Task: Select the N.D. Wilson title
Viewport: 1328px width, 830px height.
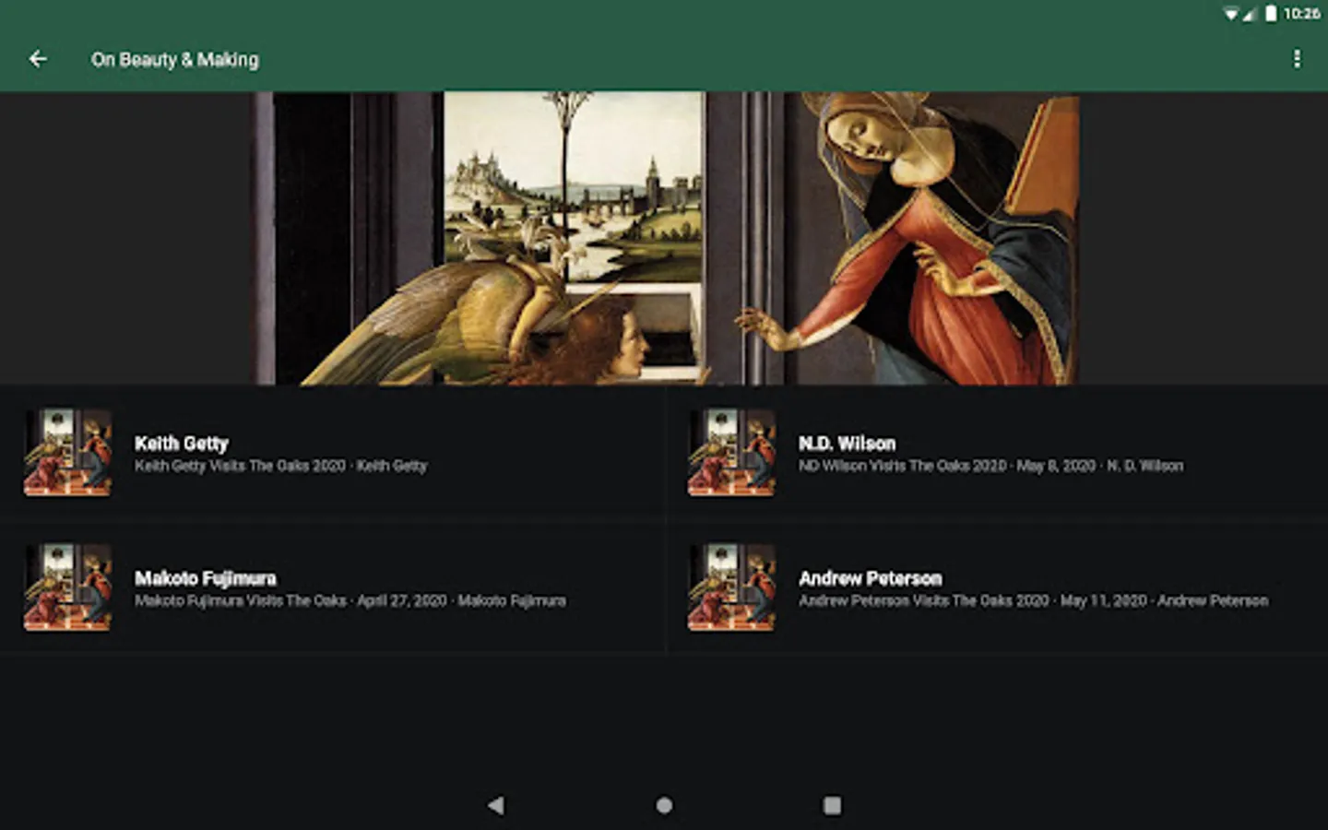Action: (847, 444)
